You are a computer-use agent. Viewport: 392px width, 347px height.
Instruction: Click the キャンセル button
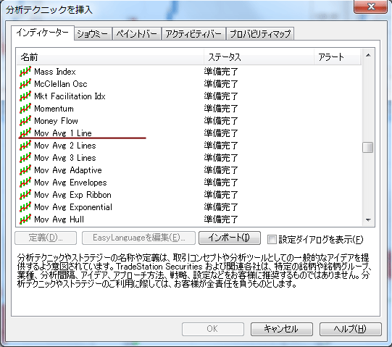pos(281,329)
